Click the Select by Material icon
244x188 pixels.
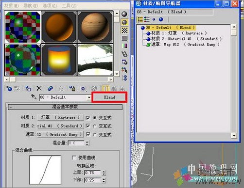(x=124, y=70)
